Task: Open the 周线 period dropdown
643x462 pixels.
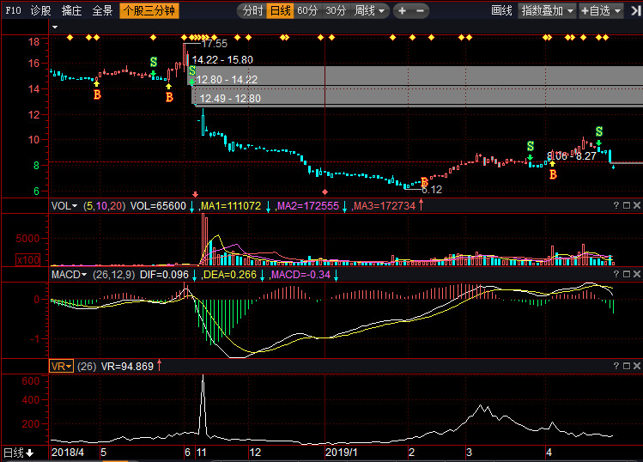Action: tap(370, 11)
